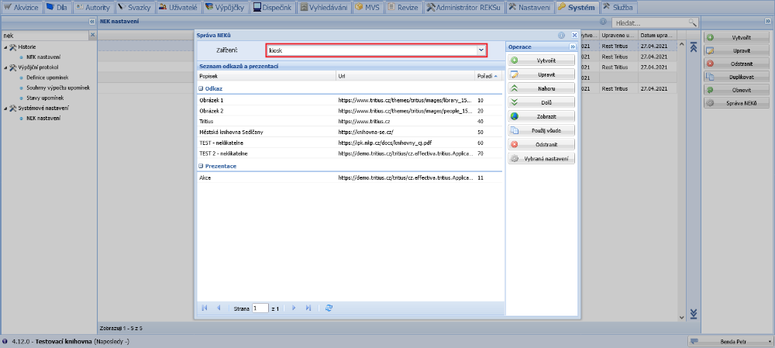Click the Správa NEKů button in the right sidebar
This screenshot has height=348, width=775.
(737, 103)
